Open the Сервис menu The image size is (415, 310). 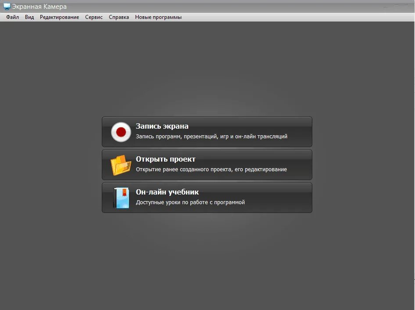94,17
